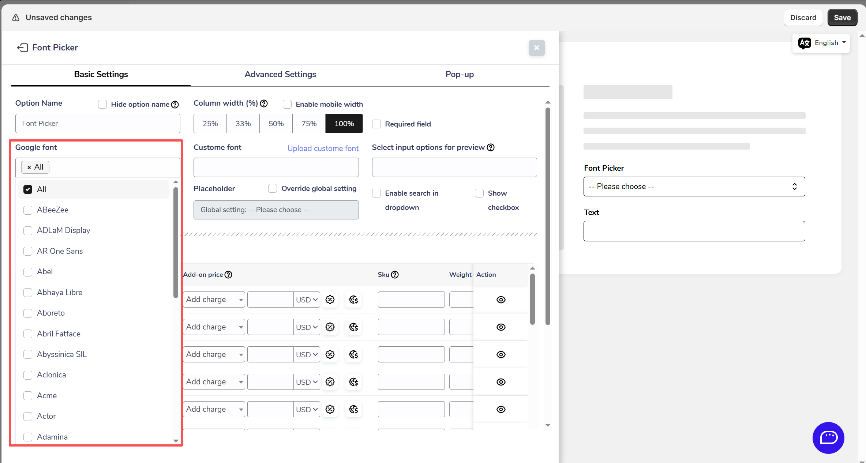
Task: Select 50% column width option
Action: pos(276,124)
